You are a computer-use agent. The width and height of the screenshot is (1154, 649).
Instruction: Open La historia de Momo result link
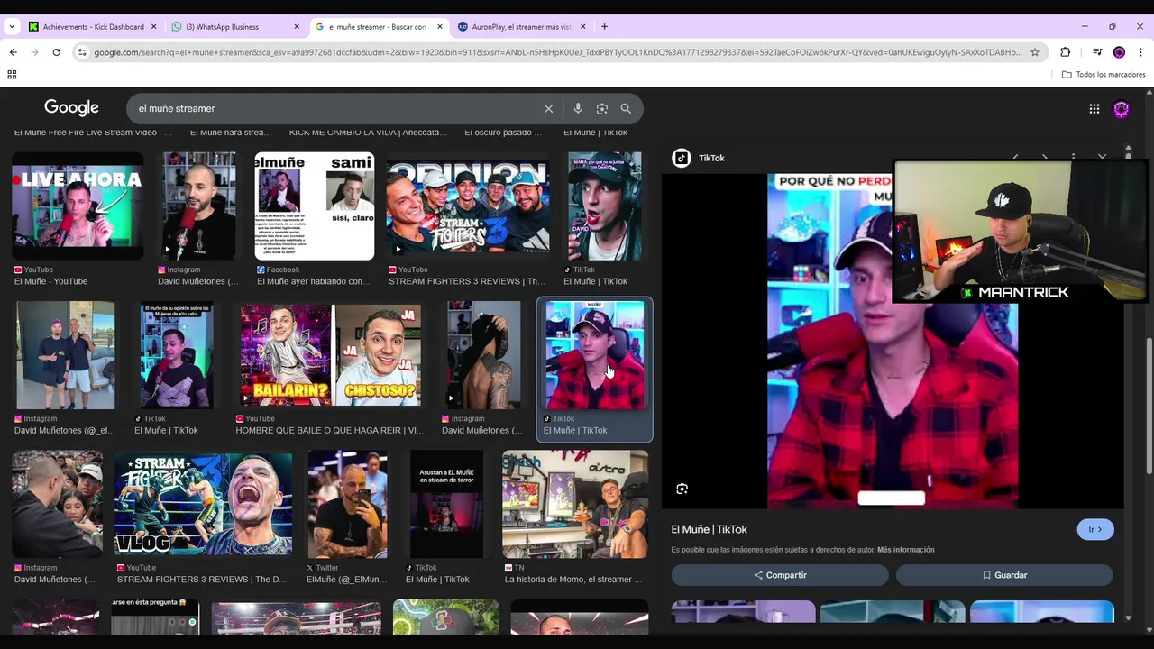tap(573, 579)
